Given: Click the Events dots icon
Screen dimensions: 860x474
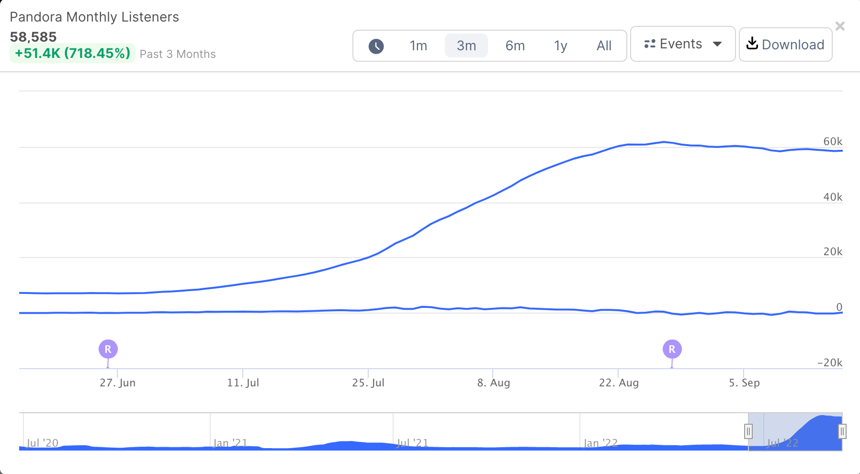Looking at the screenshot, I should click(650, 44).
